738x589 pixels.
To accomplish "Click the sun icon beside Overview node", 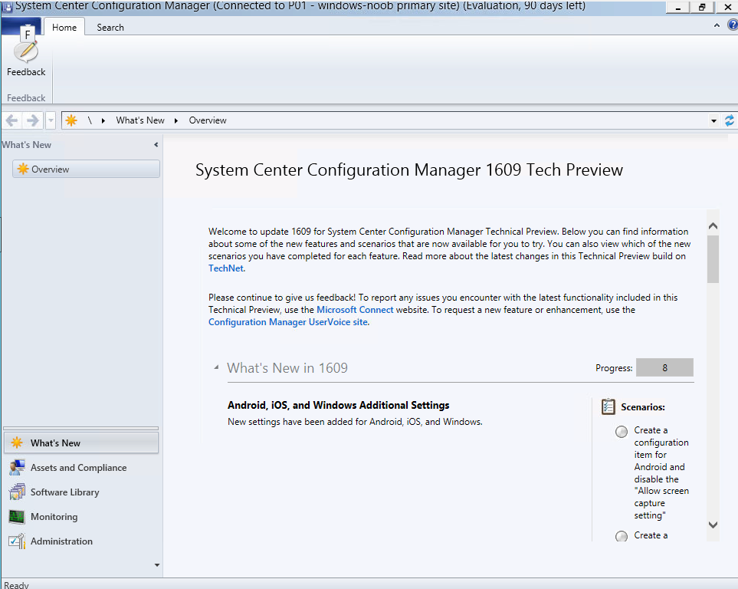I will [22, 169].
